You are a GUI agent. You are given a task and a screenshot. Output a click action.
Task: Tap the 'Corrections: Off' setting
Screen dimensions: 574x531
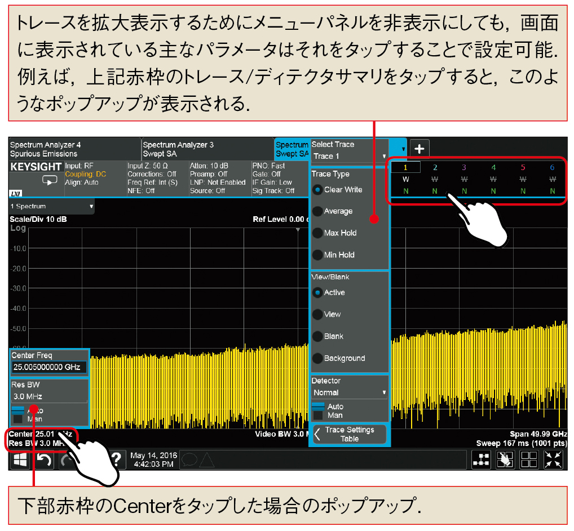[x=152, y=175]
